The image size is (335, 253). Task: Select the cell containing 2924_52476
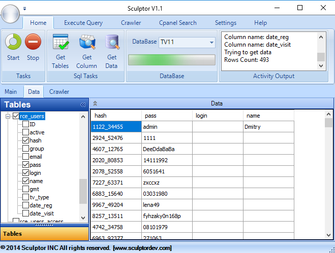point(116,138)
